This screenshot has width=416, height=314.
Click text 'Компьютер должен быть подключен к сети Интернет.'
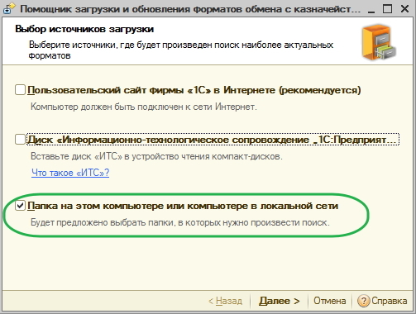(144, 107)
